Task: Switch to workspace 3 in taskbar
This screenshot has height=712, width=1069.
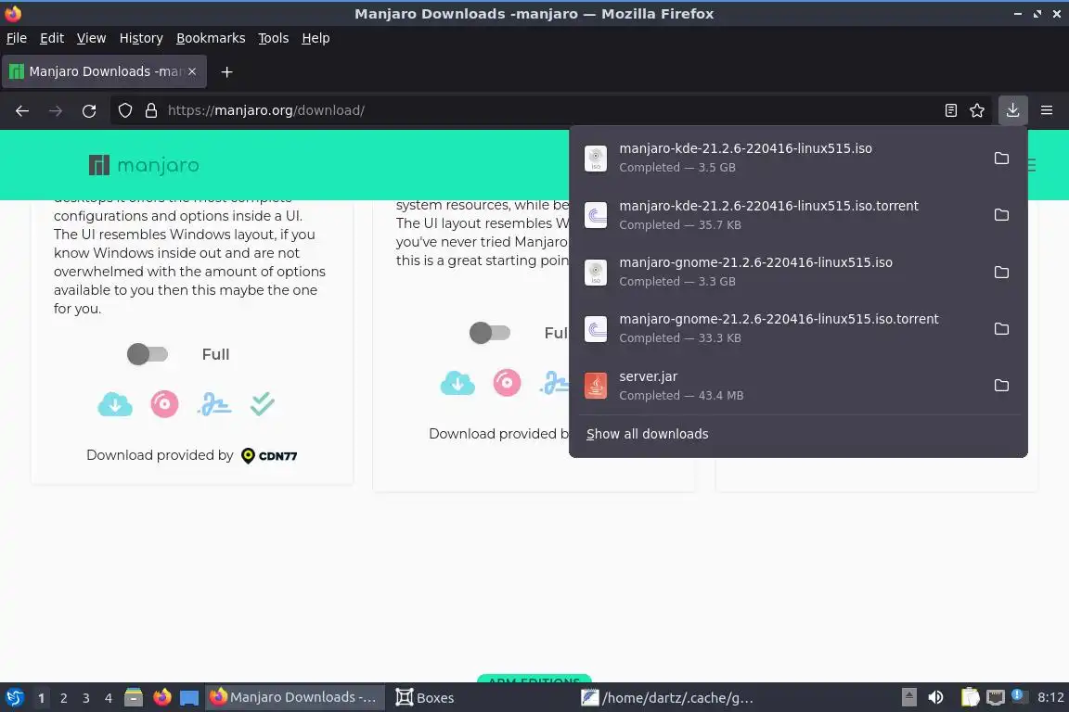Action: (x=86, y=698)
